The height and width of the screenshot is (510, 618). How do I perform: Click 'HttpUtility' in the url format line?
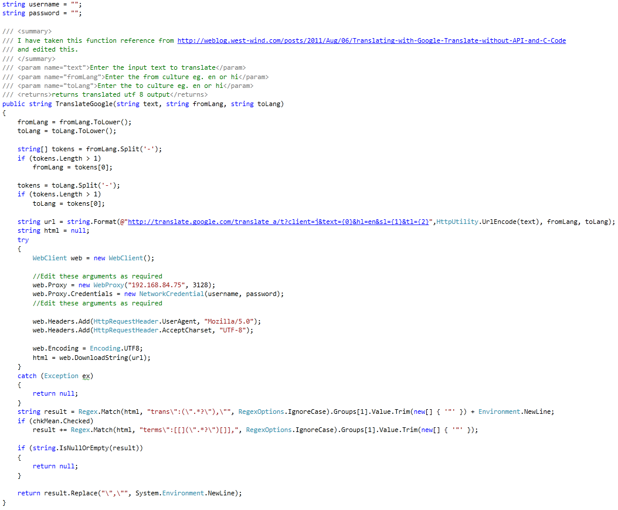pos(457,222)
